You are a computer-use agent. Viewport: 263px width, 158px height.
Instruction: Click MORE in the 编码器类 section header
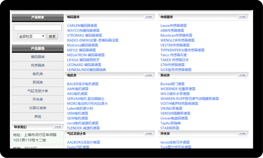[149, 17]
